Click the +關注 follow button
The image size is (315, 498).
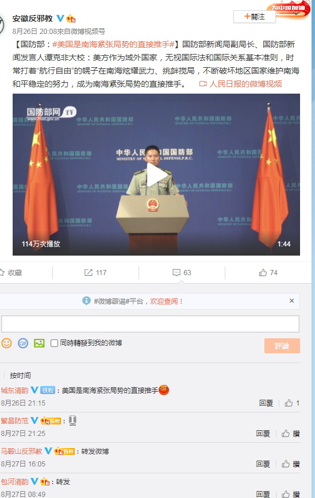tap(254, 17)
